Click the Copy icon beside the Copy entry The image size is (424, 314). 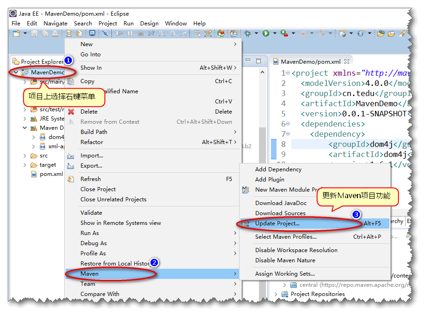pos(70,81)
